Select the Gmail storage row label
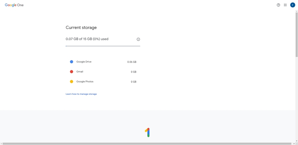The width and height of the screenshot is (298, 145). pyautogui.click(x=80, y=72)
